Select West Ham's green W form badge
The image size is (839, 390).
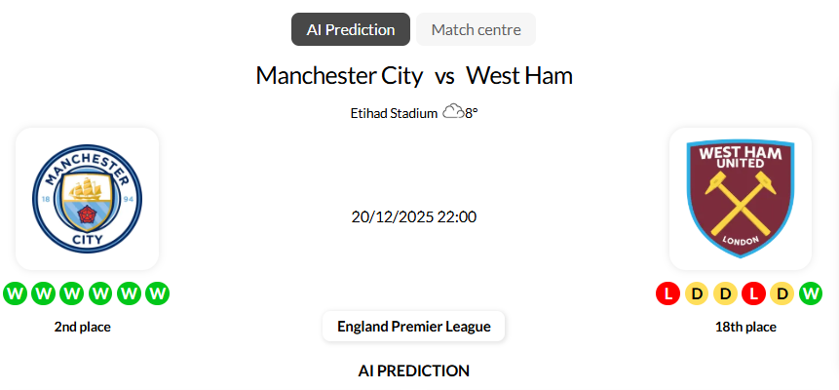pos(811,292)
